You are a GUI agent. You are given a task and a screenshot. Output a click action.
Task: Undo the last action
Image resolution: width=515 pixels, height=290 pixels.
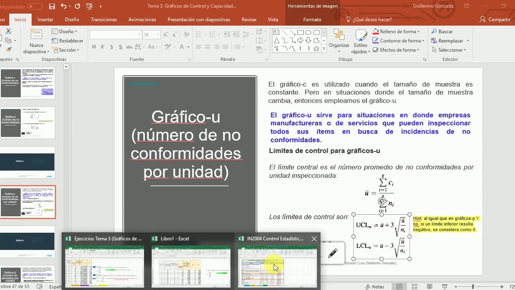point(63,6)
